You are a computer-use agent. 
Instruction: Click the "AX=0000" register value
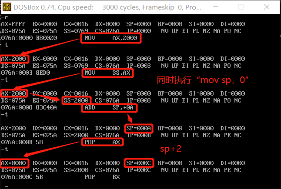(13, 163)
